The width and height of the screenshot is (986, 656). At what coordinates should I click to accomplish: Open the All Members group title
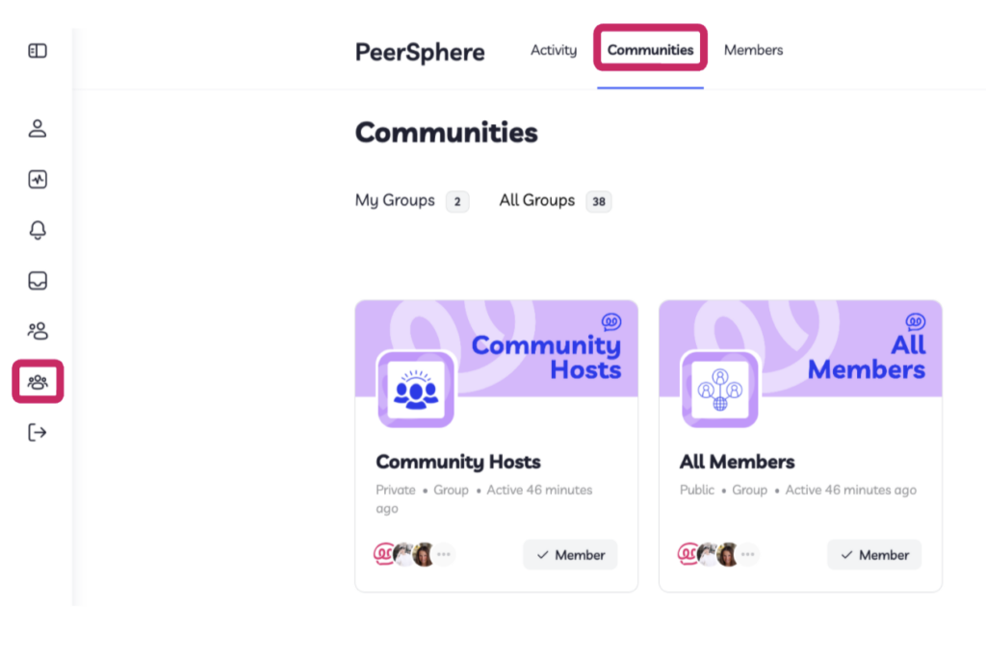point(737,462)
